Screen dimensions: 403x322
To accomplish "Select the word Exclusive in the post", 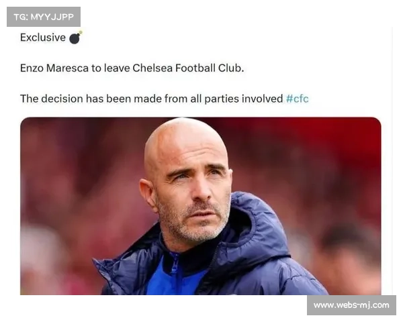I will [43, 38].
